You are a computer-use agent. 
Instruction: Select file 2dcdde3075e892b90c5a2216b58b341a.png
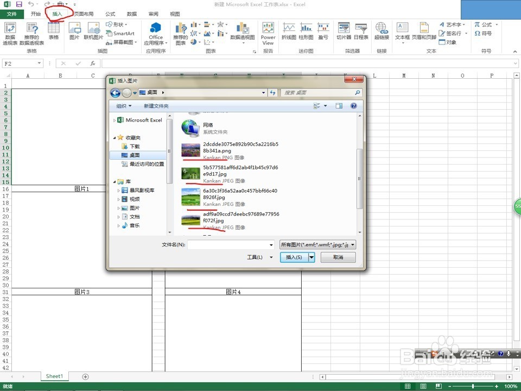click(x=231, y=150)
